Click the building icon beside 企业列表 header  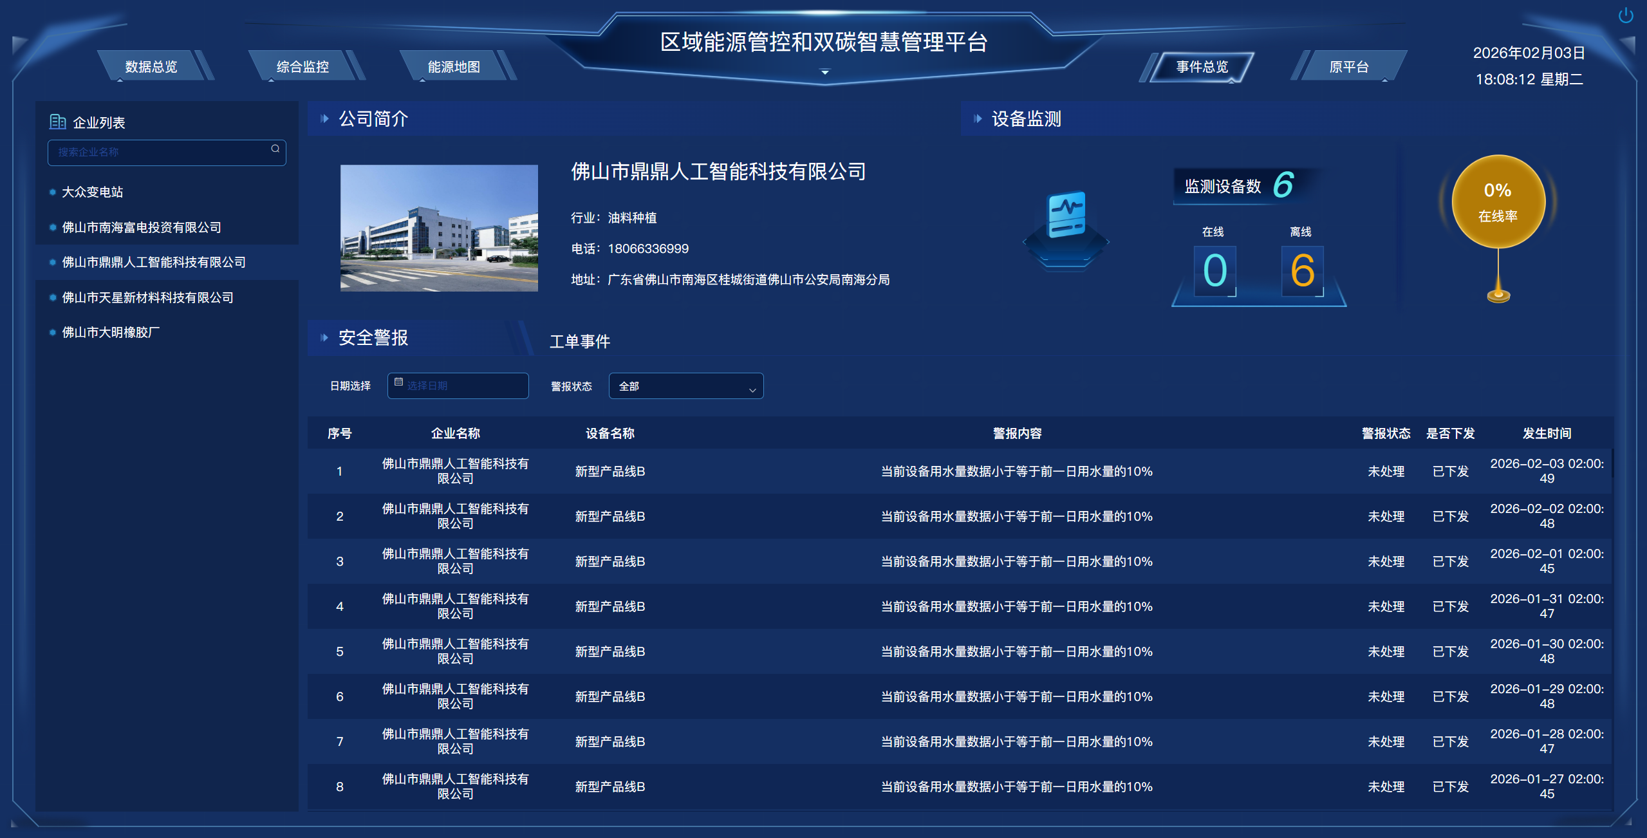pos(57,120)
